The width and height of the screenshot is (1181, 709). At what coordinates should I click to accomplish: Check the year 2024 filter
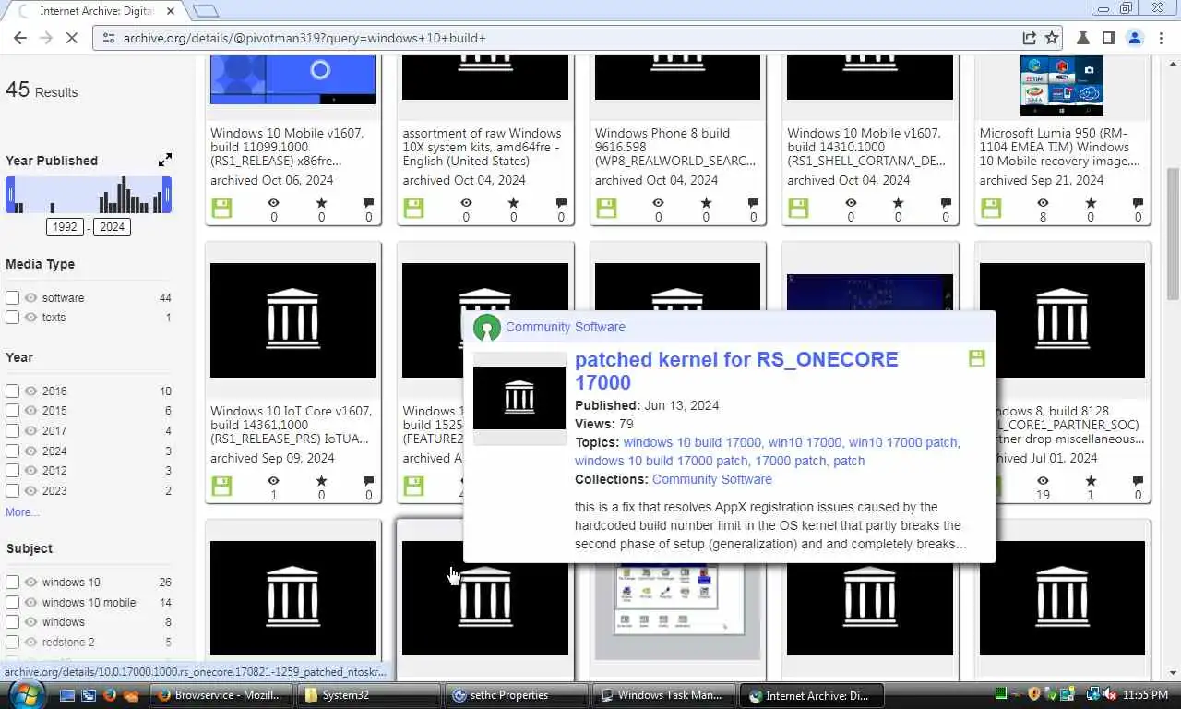pyautogui.click(x=12, y=451)
